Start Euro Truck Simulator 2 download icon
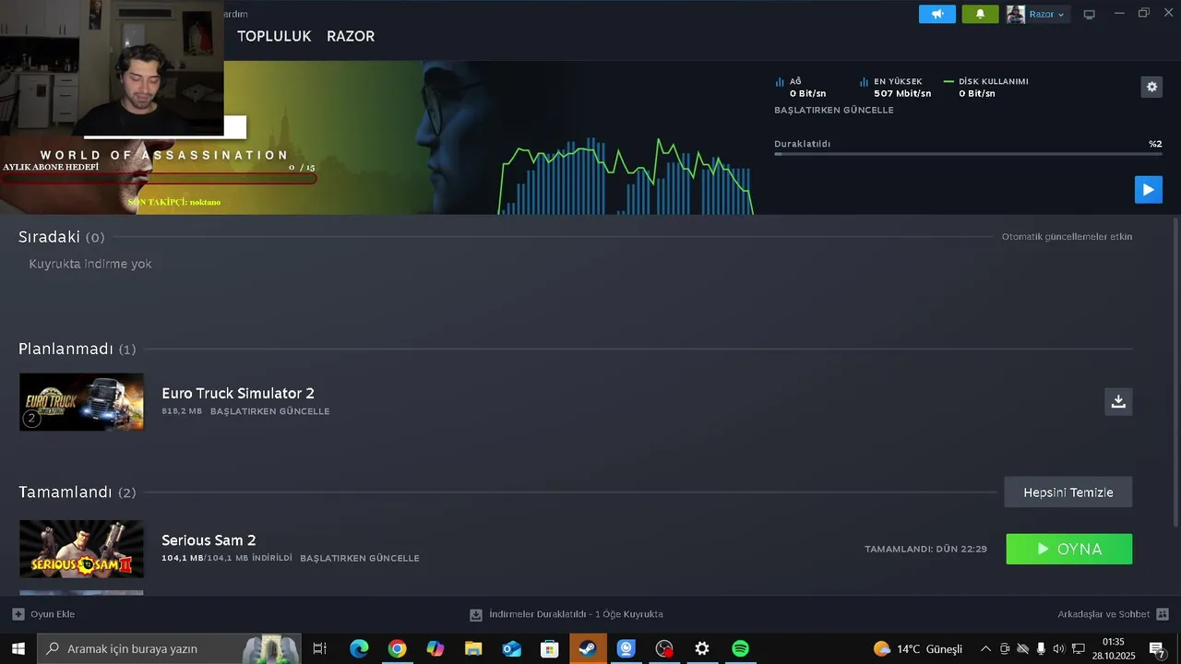This screenshot has height=664, width=1181. (x=1118, y=401)
